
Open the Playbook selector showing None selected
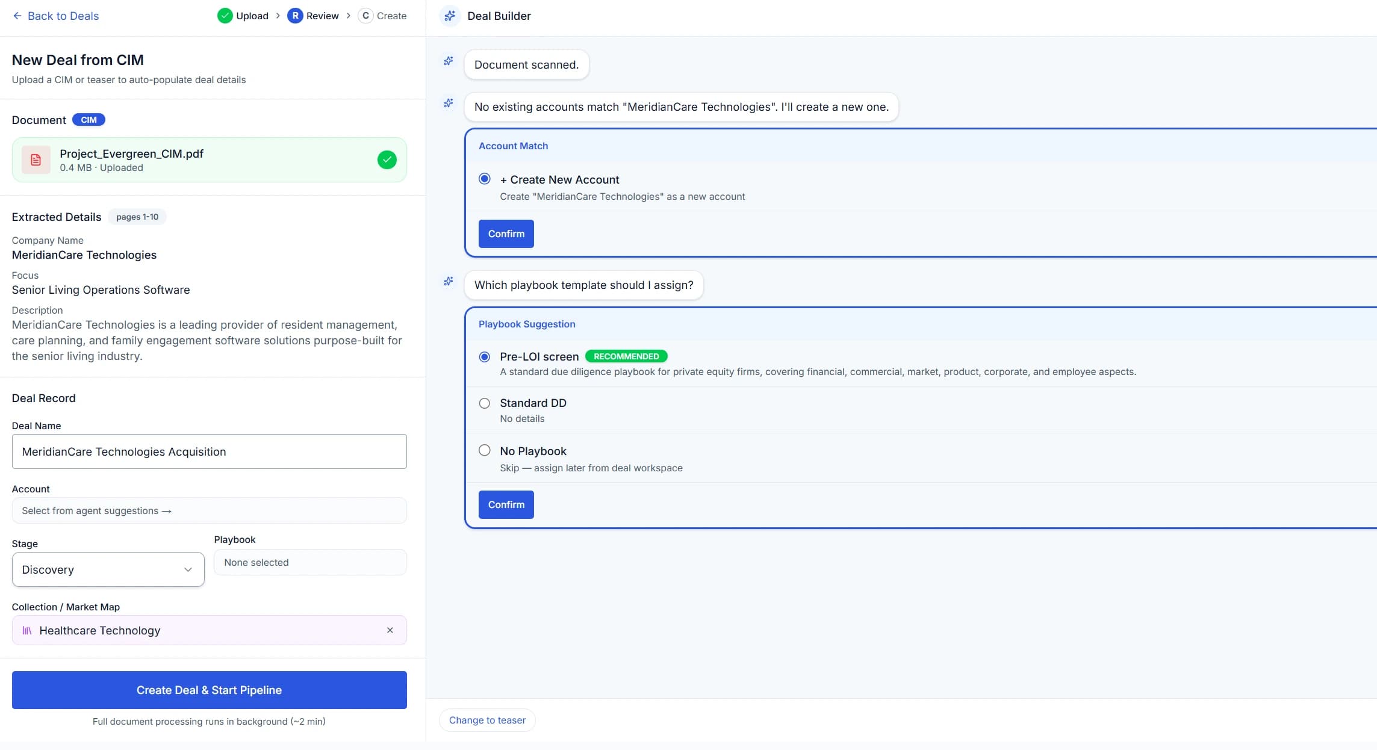[309, 562]
